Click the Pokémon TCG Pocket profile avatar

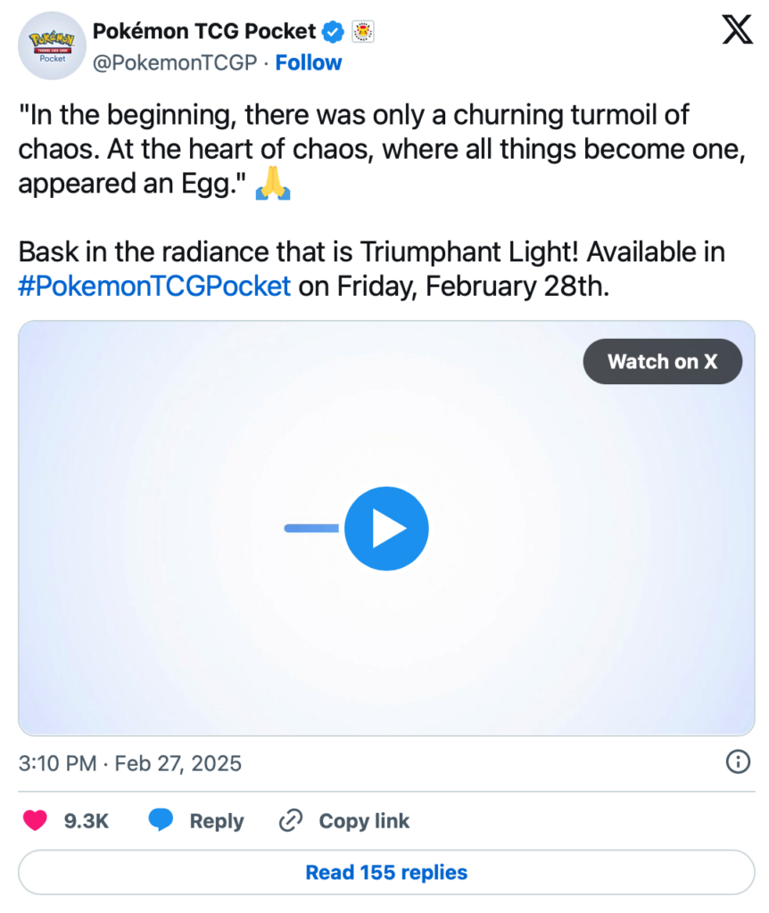click(52, 45)
